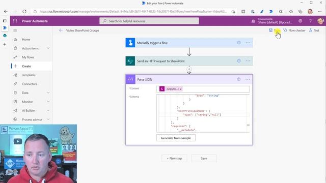Open the browser profile picture

coord(310,11)
